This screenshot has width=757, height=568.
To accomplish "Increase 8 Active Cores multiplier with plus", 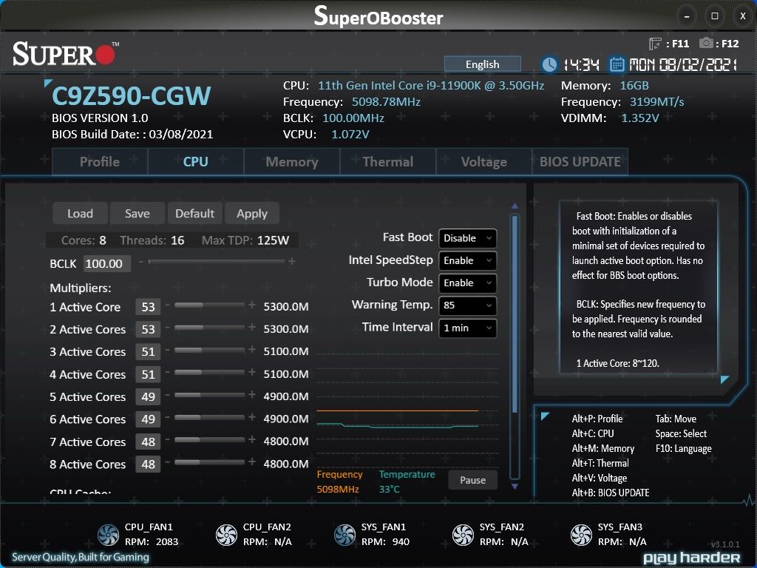I will click(252, 462).
